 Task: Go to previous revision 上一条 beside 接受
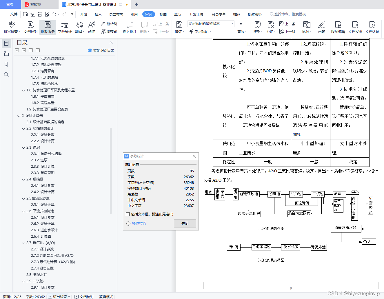pyautogui.click(x=287, y=24)
